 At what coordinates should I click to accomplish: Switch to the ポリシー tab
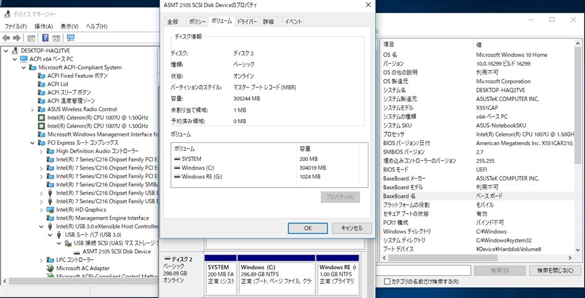click(x=197, y=22)
